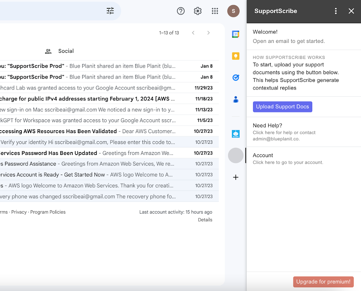
Task: Open the Gmail settings gear
Action: 198,11
